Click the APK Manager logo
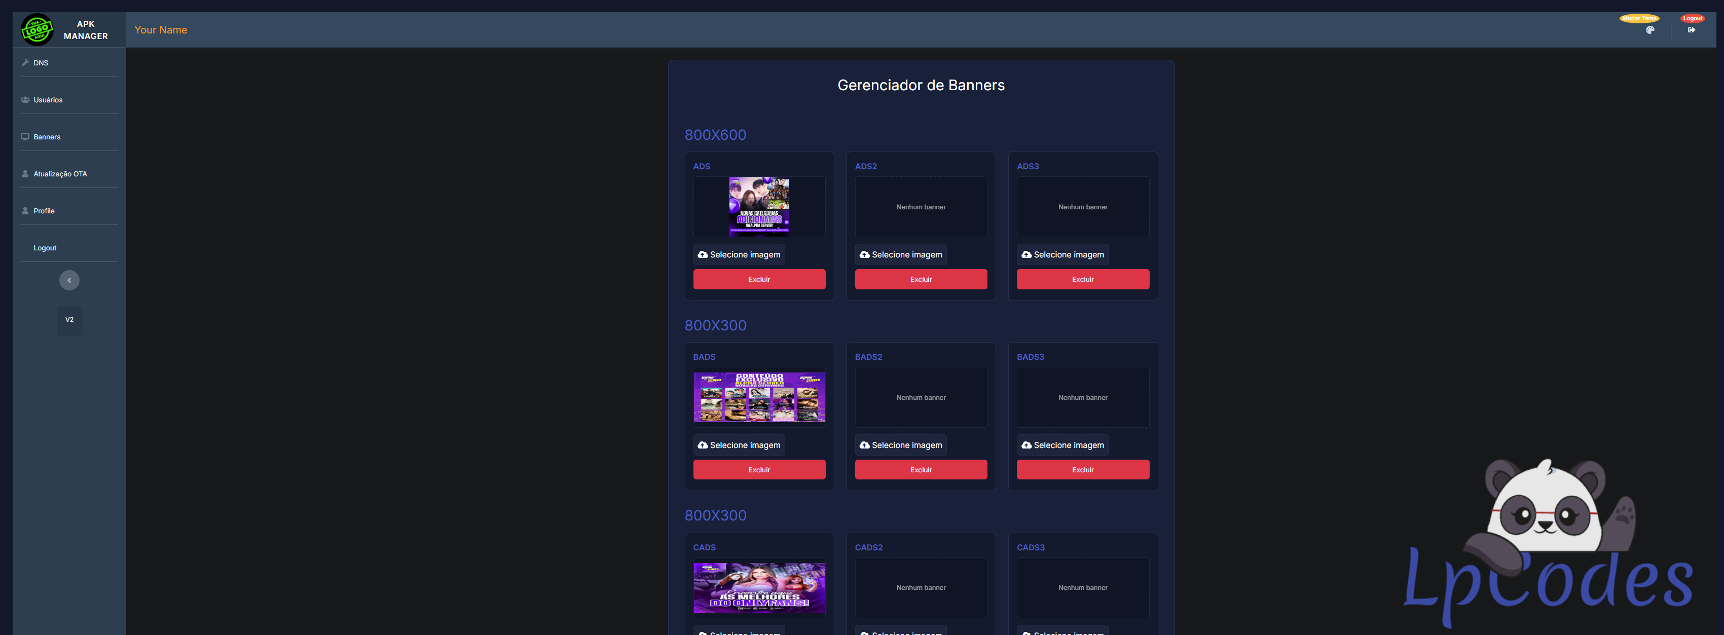The image size is (1724, 635). (37, 29)
